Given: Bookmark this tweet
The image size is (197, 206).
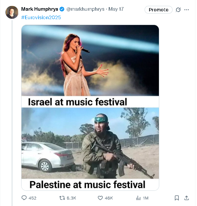Looking at the screenshot, I should [x=176, y=198].
